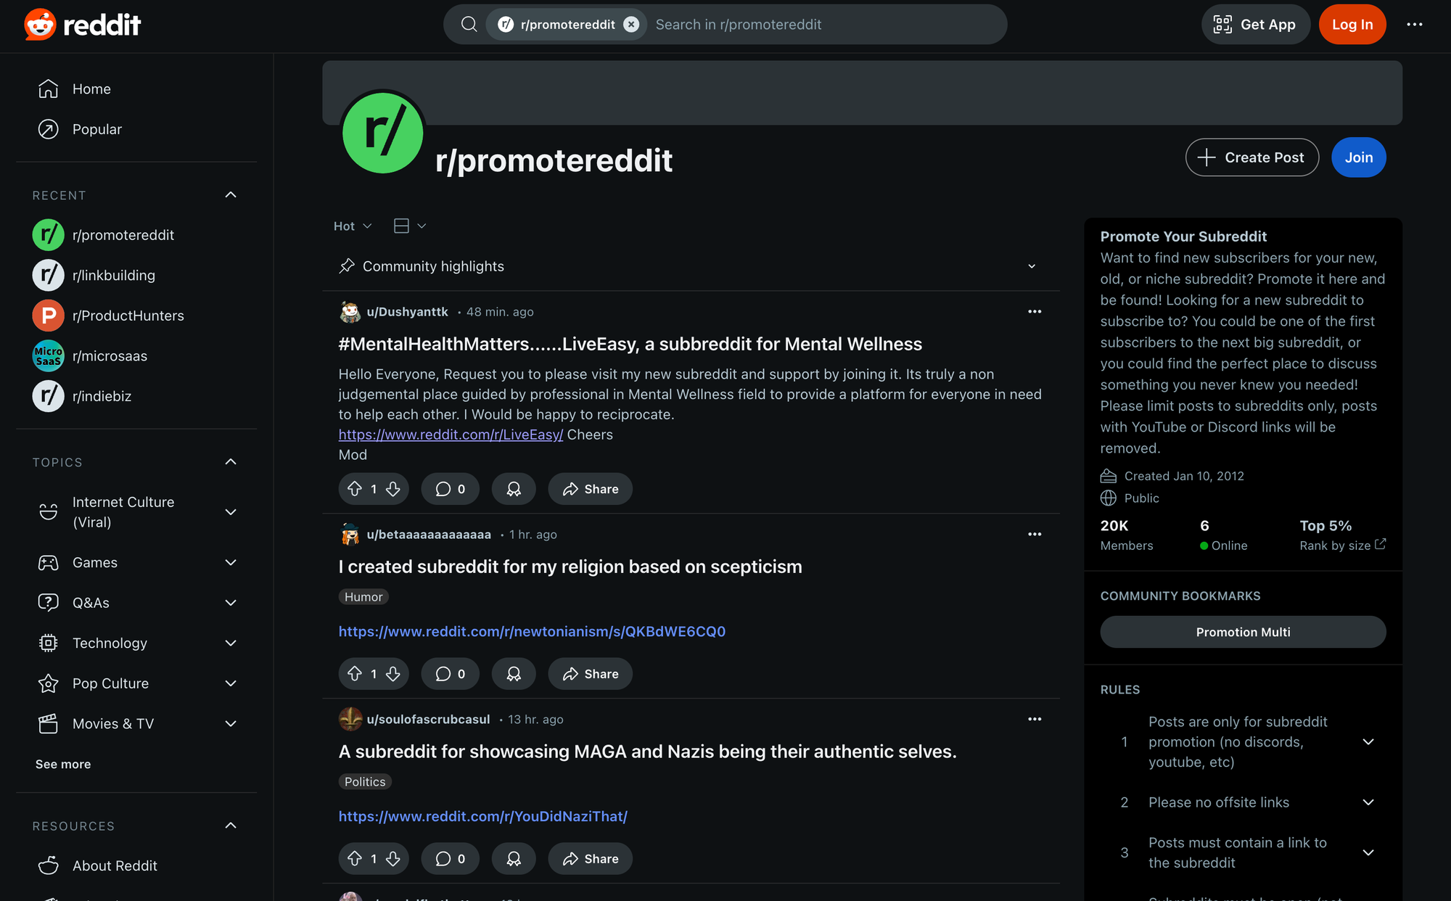Open options menu for soulofascrubcasul's post

[x=1035, y=720]
